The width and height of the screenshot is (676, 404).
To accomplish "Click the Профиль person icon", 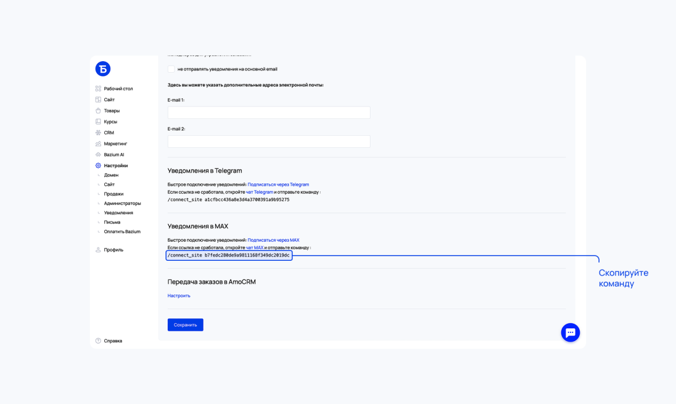I will (98, 250).
